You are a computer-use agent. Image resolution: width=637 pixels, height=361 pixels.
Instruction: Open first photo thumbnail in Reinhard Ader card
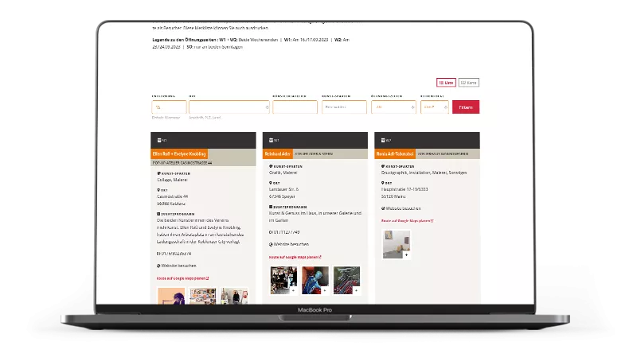tap(283, 279)
